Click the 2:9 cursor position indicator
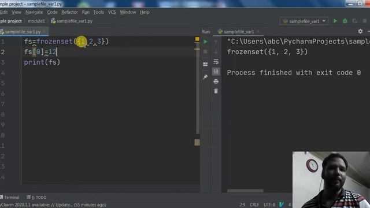Viewport: 370px width, 208px height. [242, 205]
